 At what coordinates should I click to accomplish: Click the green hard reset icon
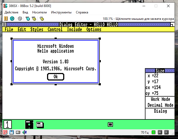point(12,19)
